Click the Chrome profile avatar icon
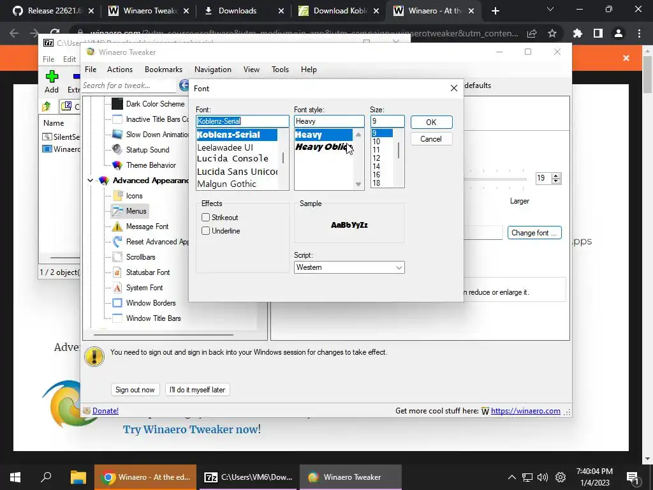 tap(619, 33)
